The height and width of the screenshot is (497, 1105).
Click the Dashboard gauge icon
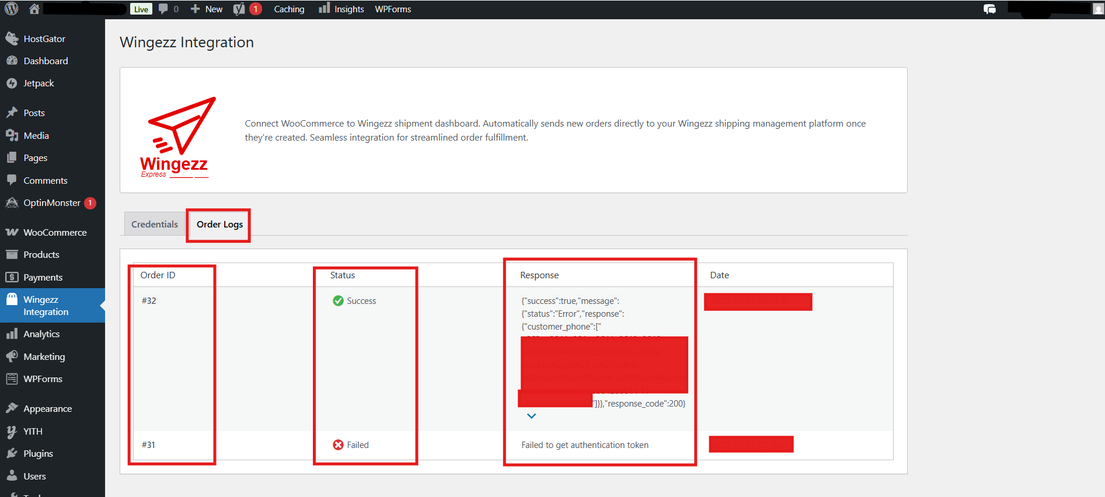click(x=12, y=61)
